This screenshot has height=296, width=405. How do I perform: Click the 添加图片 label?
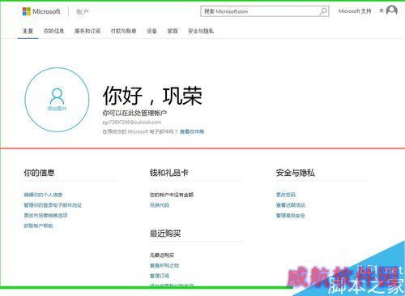coord(57,109)
